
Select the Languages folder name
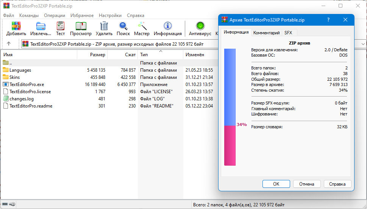tap(20, 70)
